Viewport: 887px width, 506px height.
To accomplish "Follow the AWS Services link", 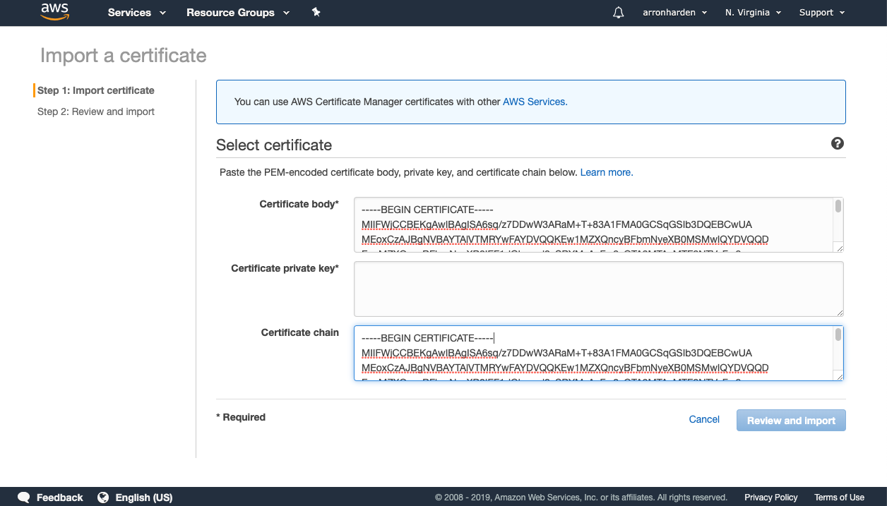I will click(534, 102).
